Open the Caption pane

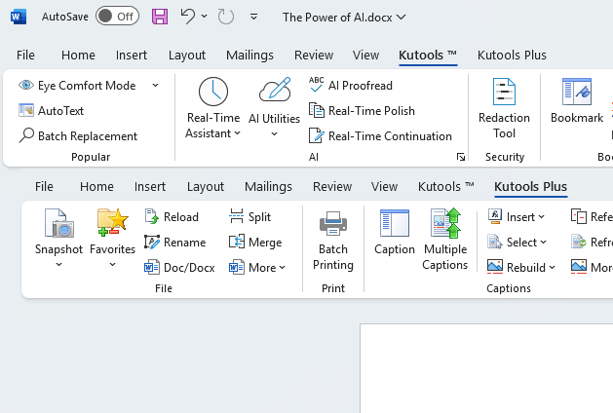(395, 233)
